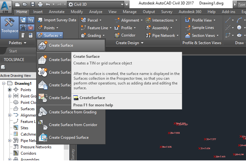Click the Sample Lines tool
This screenshot has width=246, height=161.
pyautogui.click(x=200, y=28)
